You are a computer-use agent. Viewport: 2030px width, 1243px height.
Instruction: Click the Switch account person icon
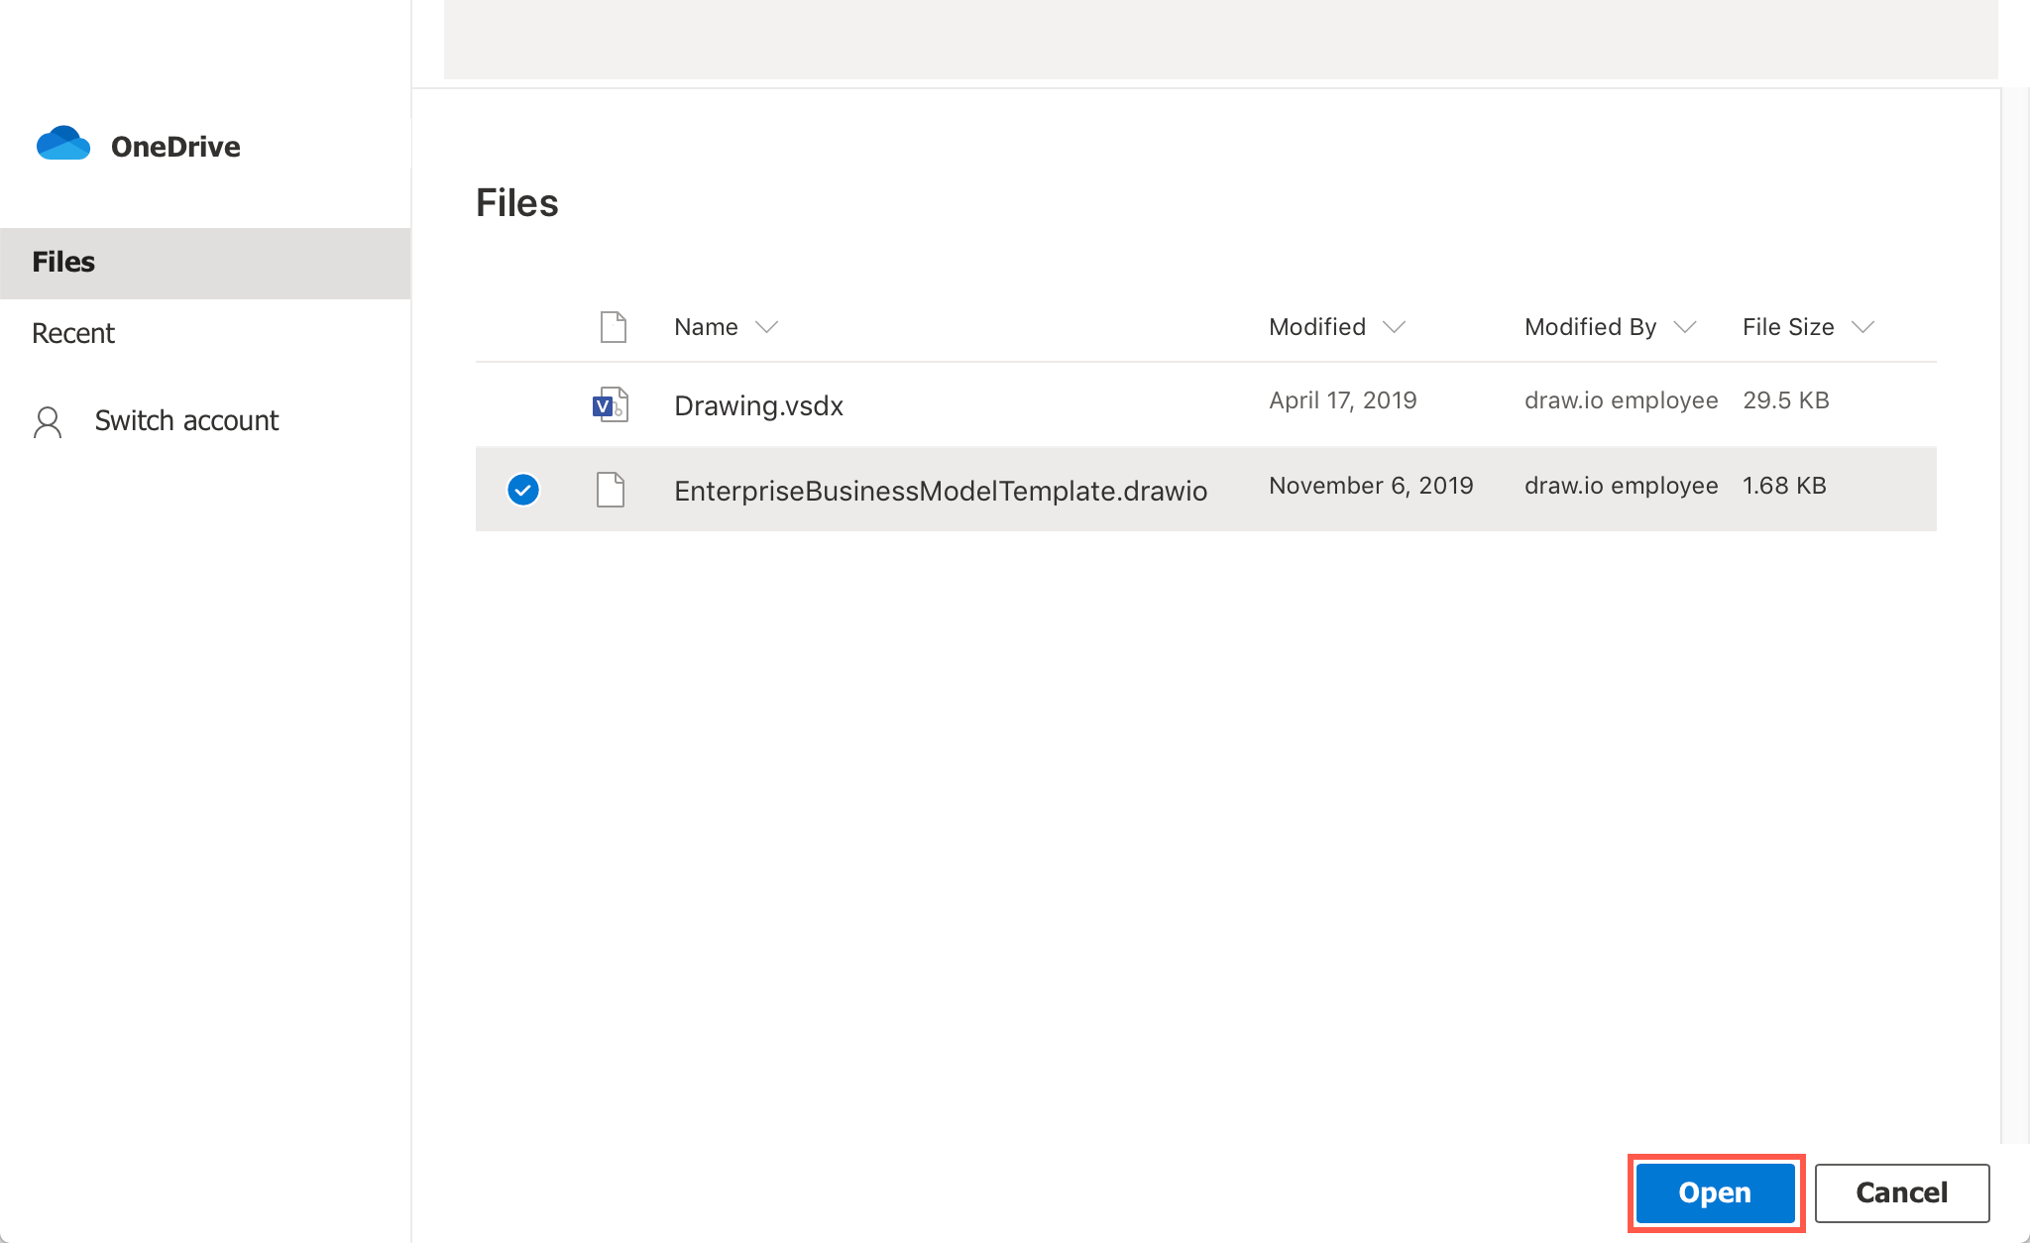[48, 422]
